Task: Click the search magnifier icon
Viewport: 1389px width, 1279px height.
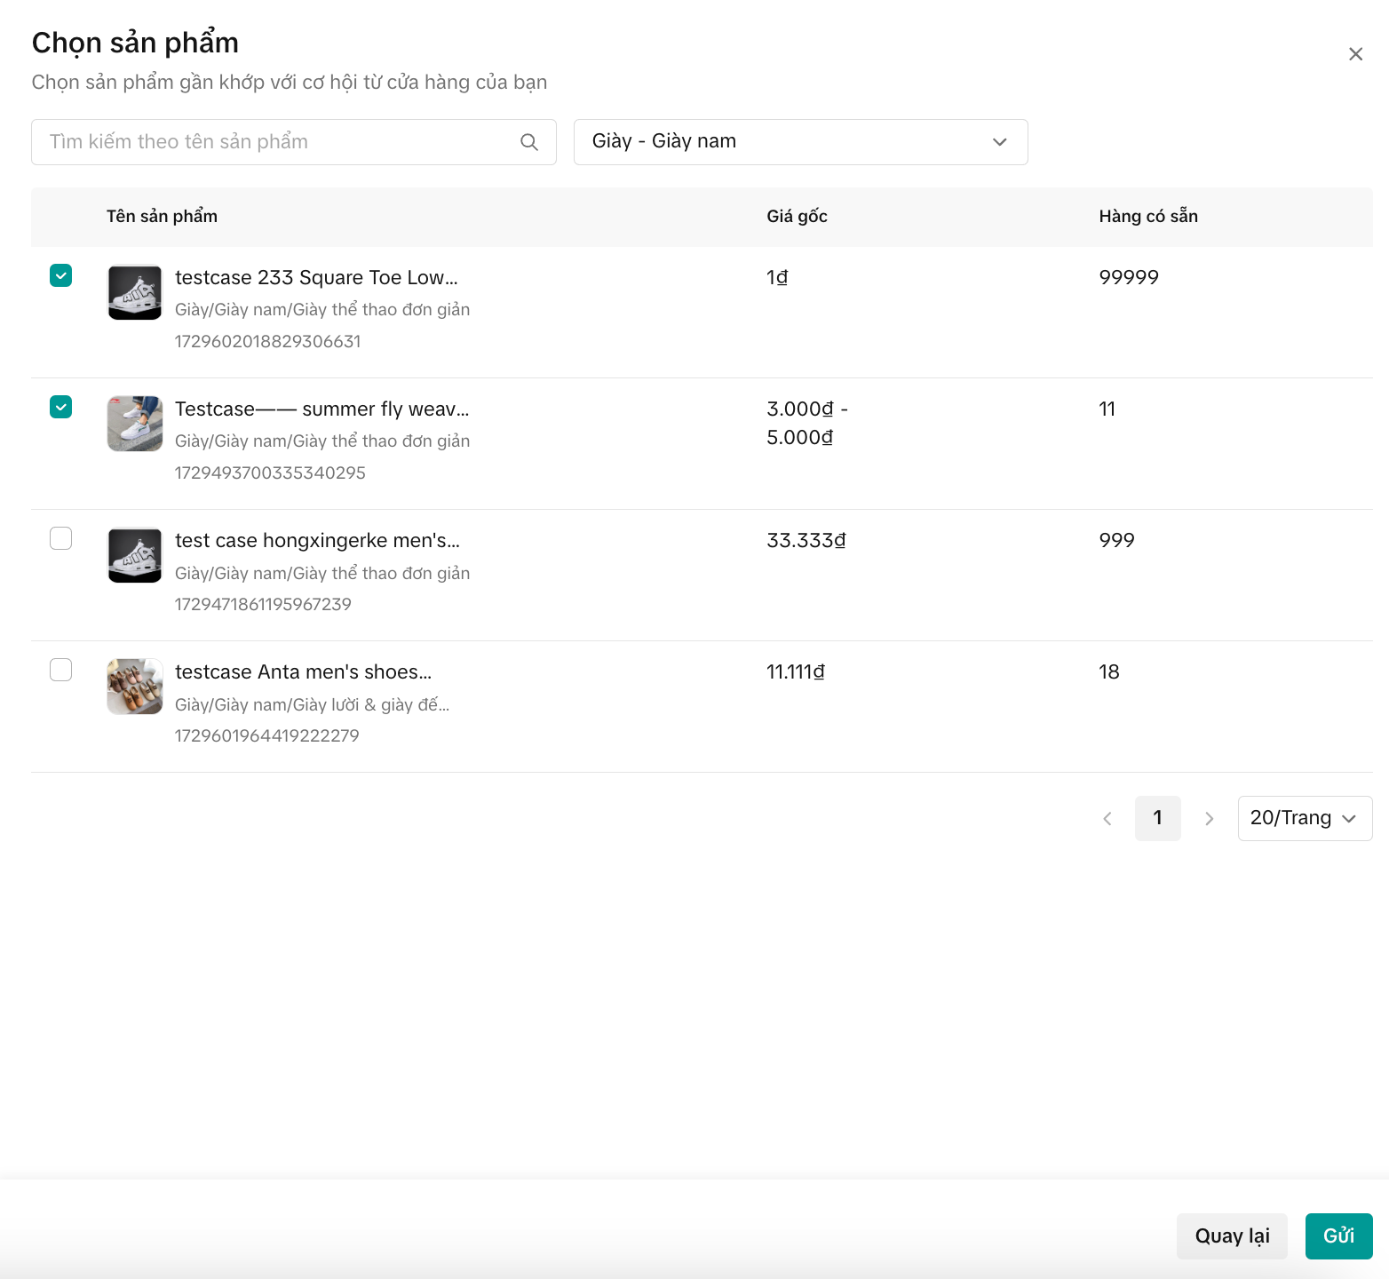Action: point(529,142)
